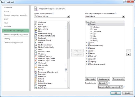The image size is (135, 97).
Task: Click the Nová skupina button
Action: tap(104, 79)
